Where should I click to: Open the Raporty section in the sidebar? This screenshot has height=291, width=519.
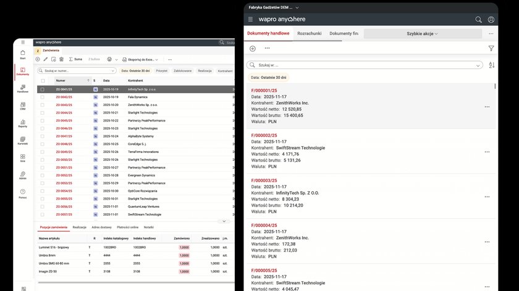point(22,123)
